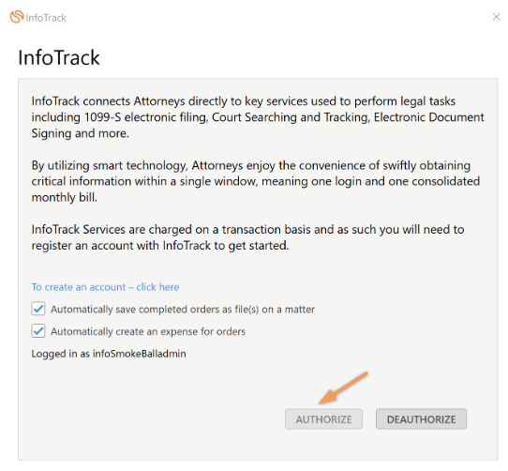The height and width of the screenshot is (471, 508).
Task: Uncheck automatically save completed orders checkbox
Action: [38, 309]
